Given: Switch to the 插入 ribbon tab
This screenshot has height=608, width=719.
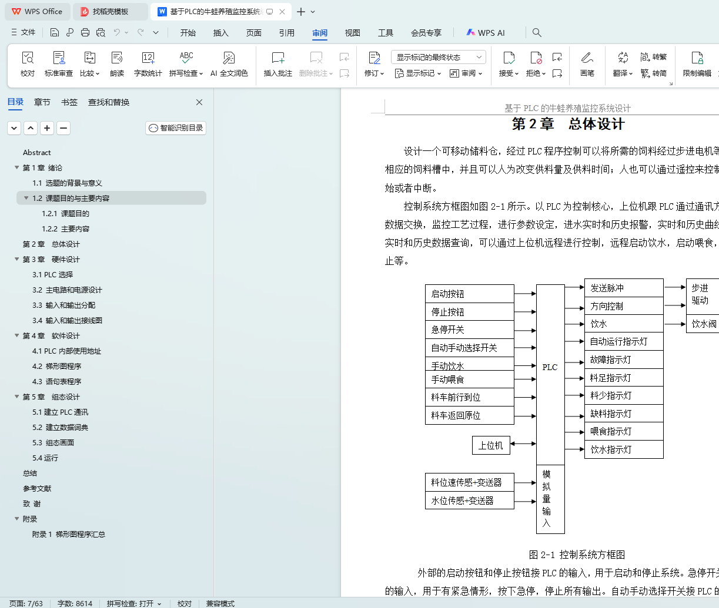Looking at the screenshot, I should pos(221,33).
